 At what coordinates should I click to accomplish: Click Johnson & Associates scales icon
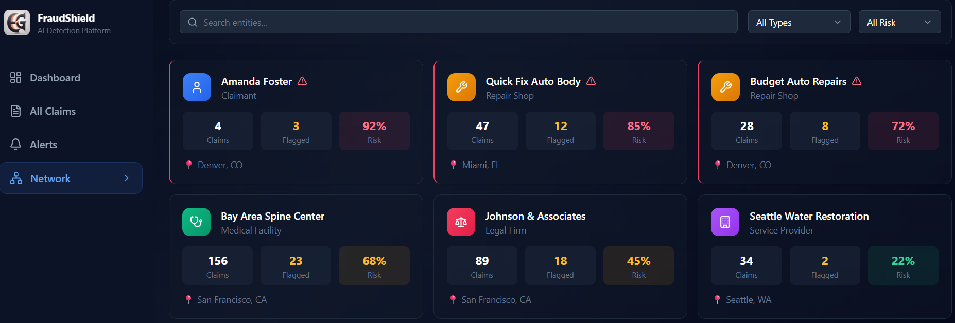pyautogui.click(x=461, y=222)
